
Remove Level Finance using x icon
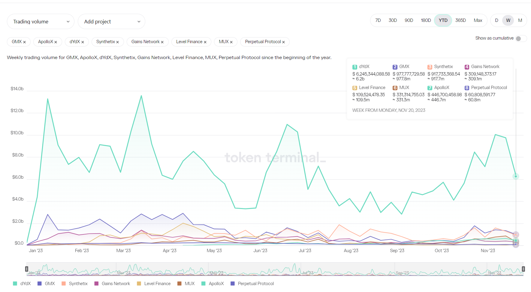205,42
